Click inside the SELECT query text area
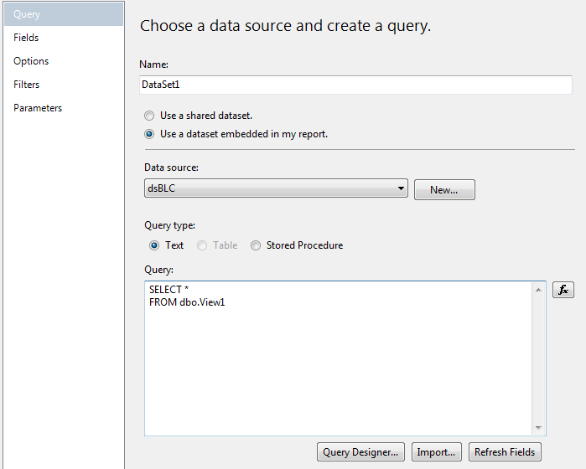Viewport: 586px width, 469px height. coord(335,360)
